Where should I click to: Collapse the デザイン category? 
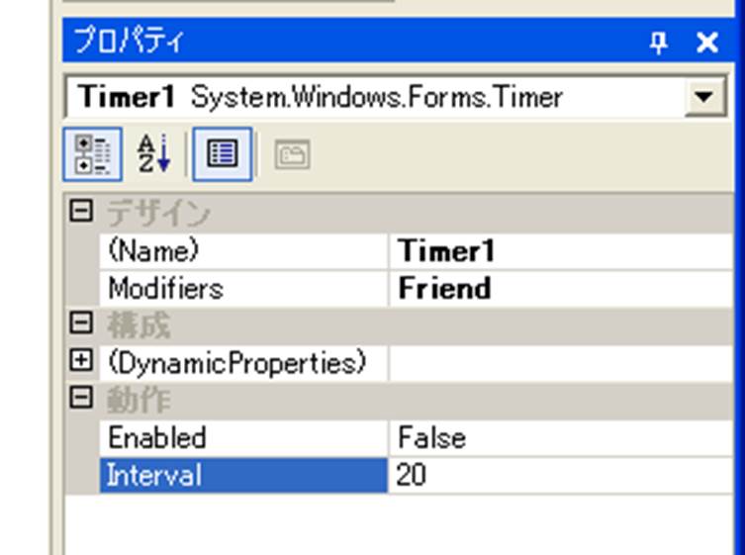pos(82,212)
